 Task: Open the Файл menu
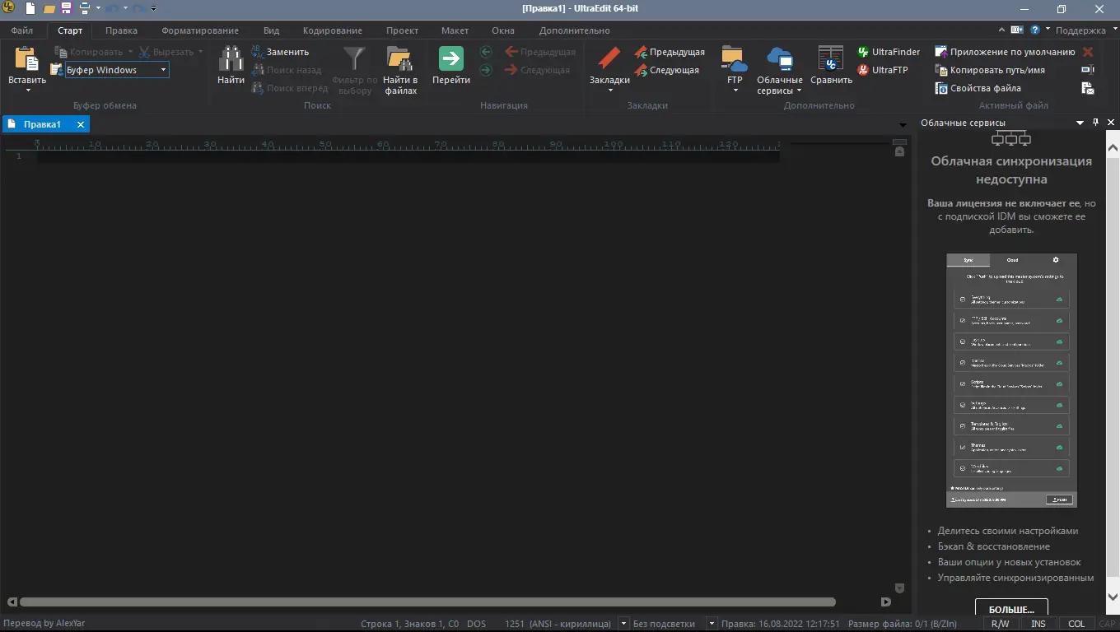[x=22, y=30]
